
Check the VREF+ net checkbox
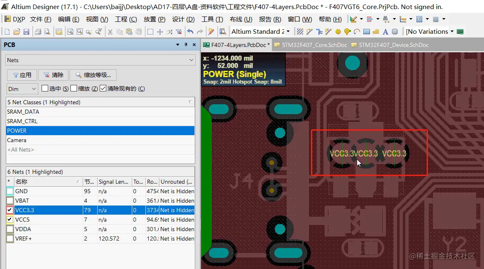click(10, 239)
